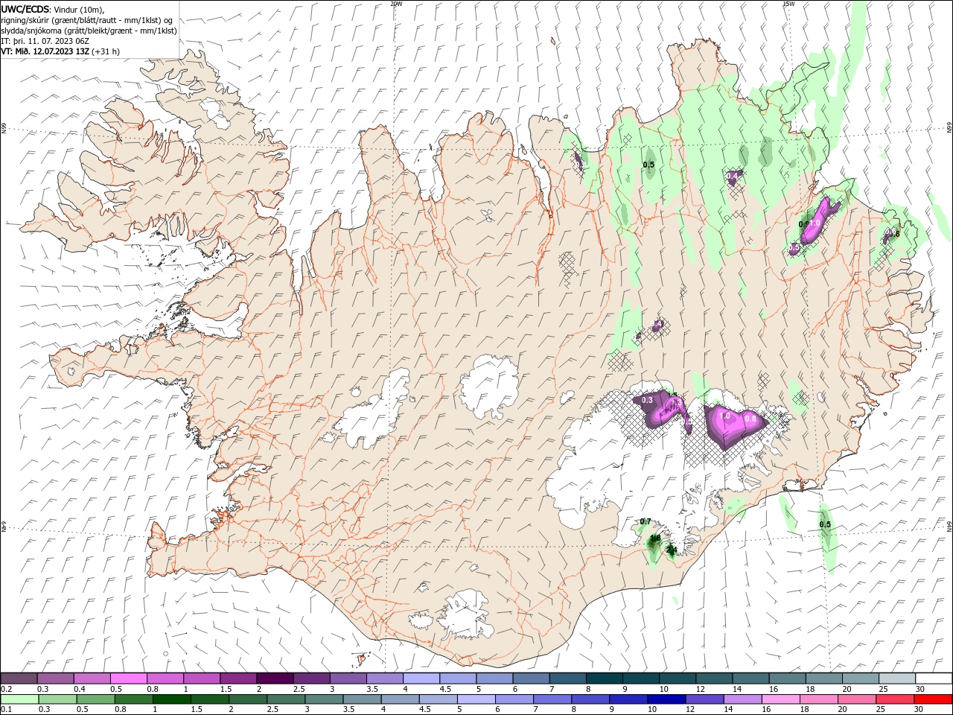Click pale green lower swatch between 0.1 and 0.3
953x715 pixels.
tap(19, 699)
